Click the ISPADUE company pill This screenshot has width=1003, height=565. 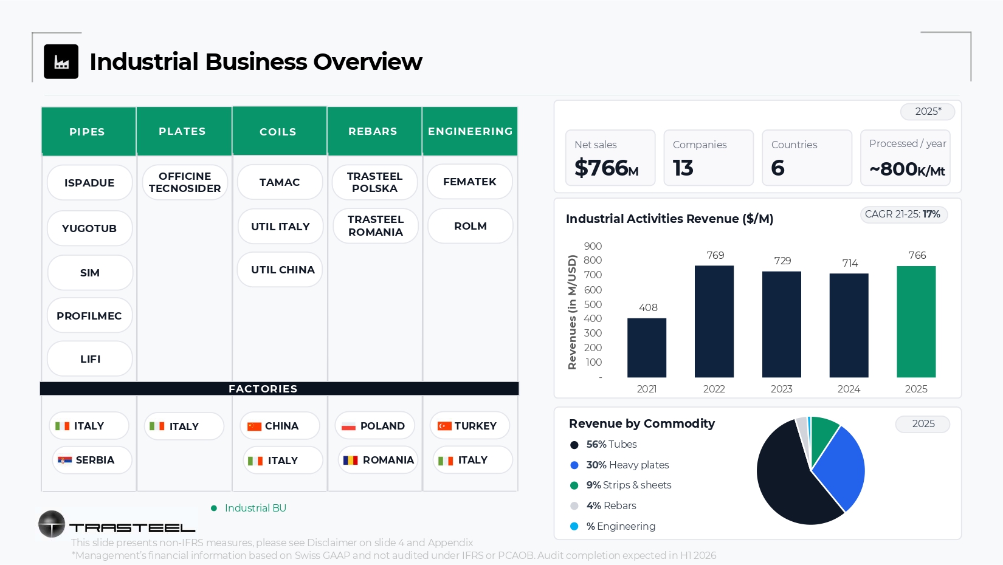tap(89, 182)
